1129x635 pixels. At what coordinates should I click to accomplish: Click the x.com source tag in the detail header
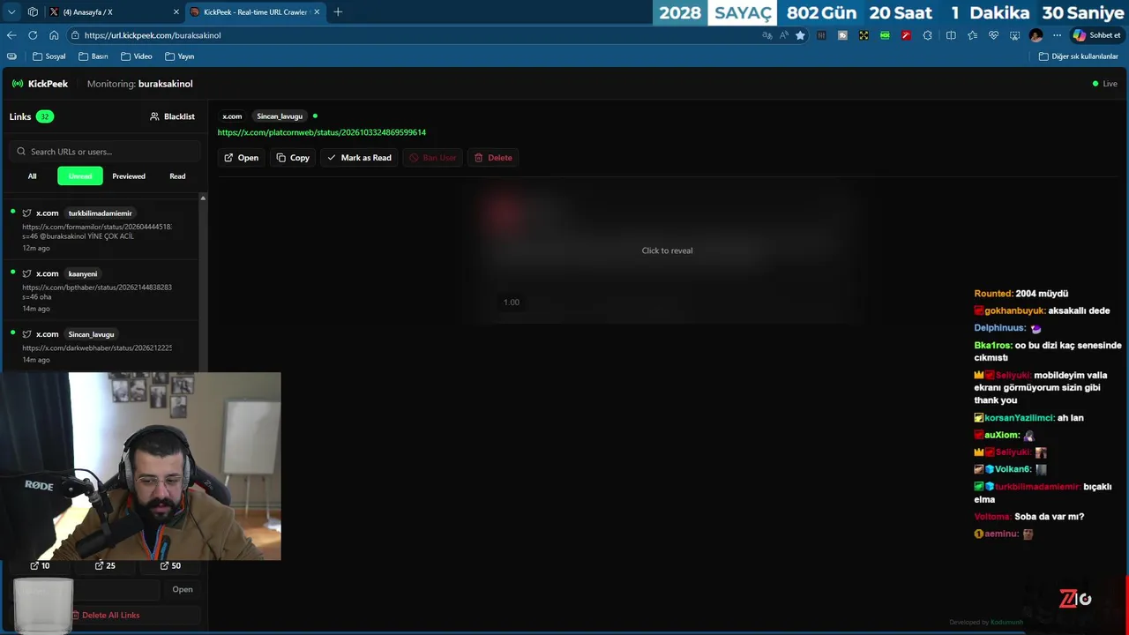[232, 116]
